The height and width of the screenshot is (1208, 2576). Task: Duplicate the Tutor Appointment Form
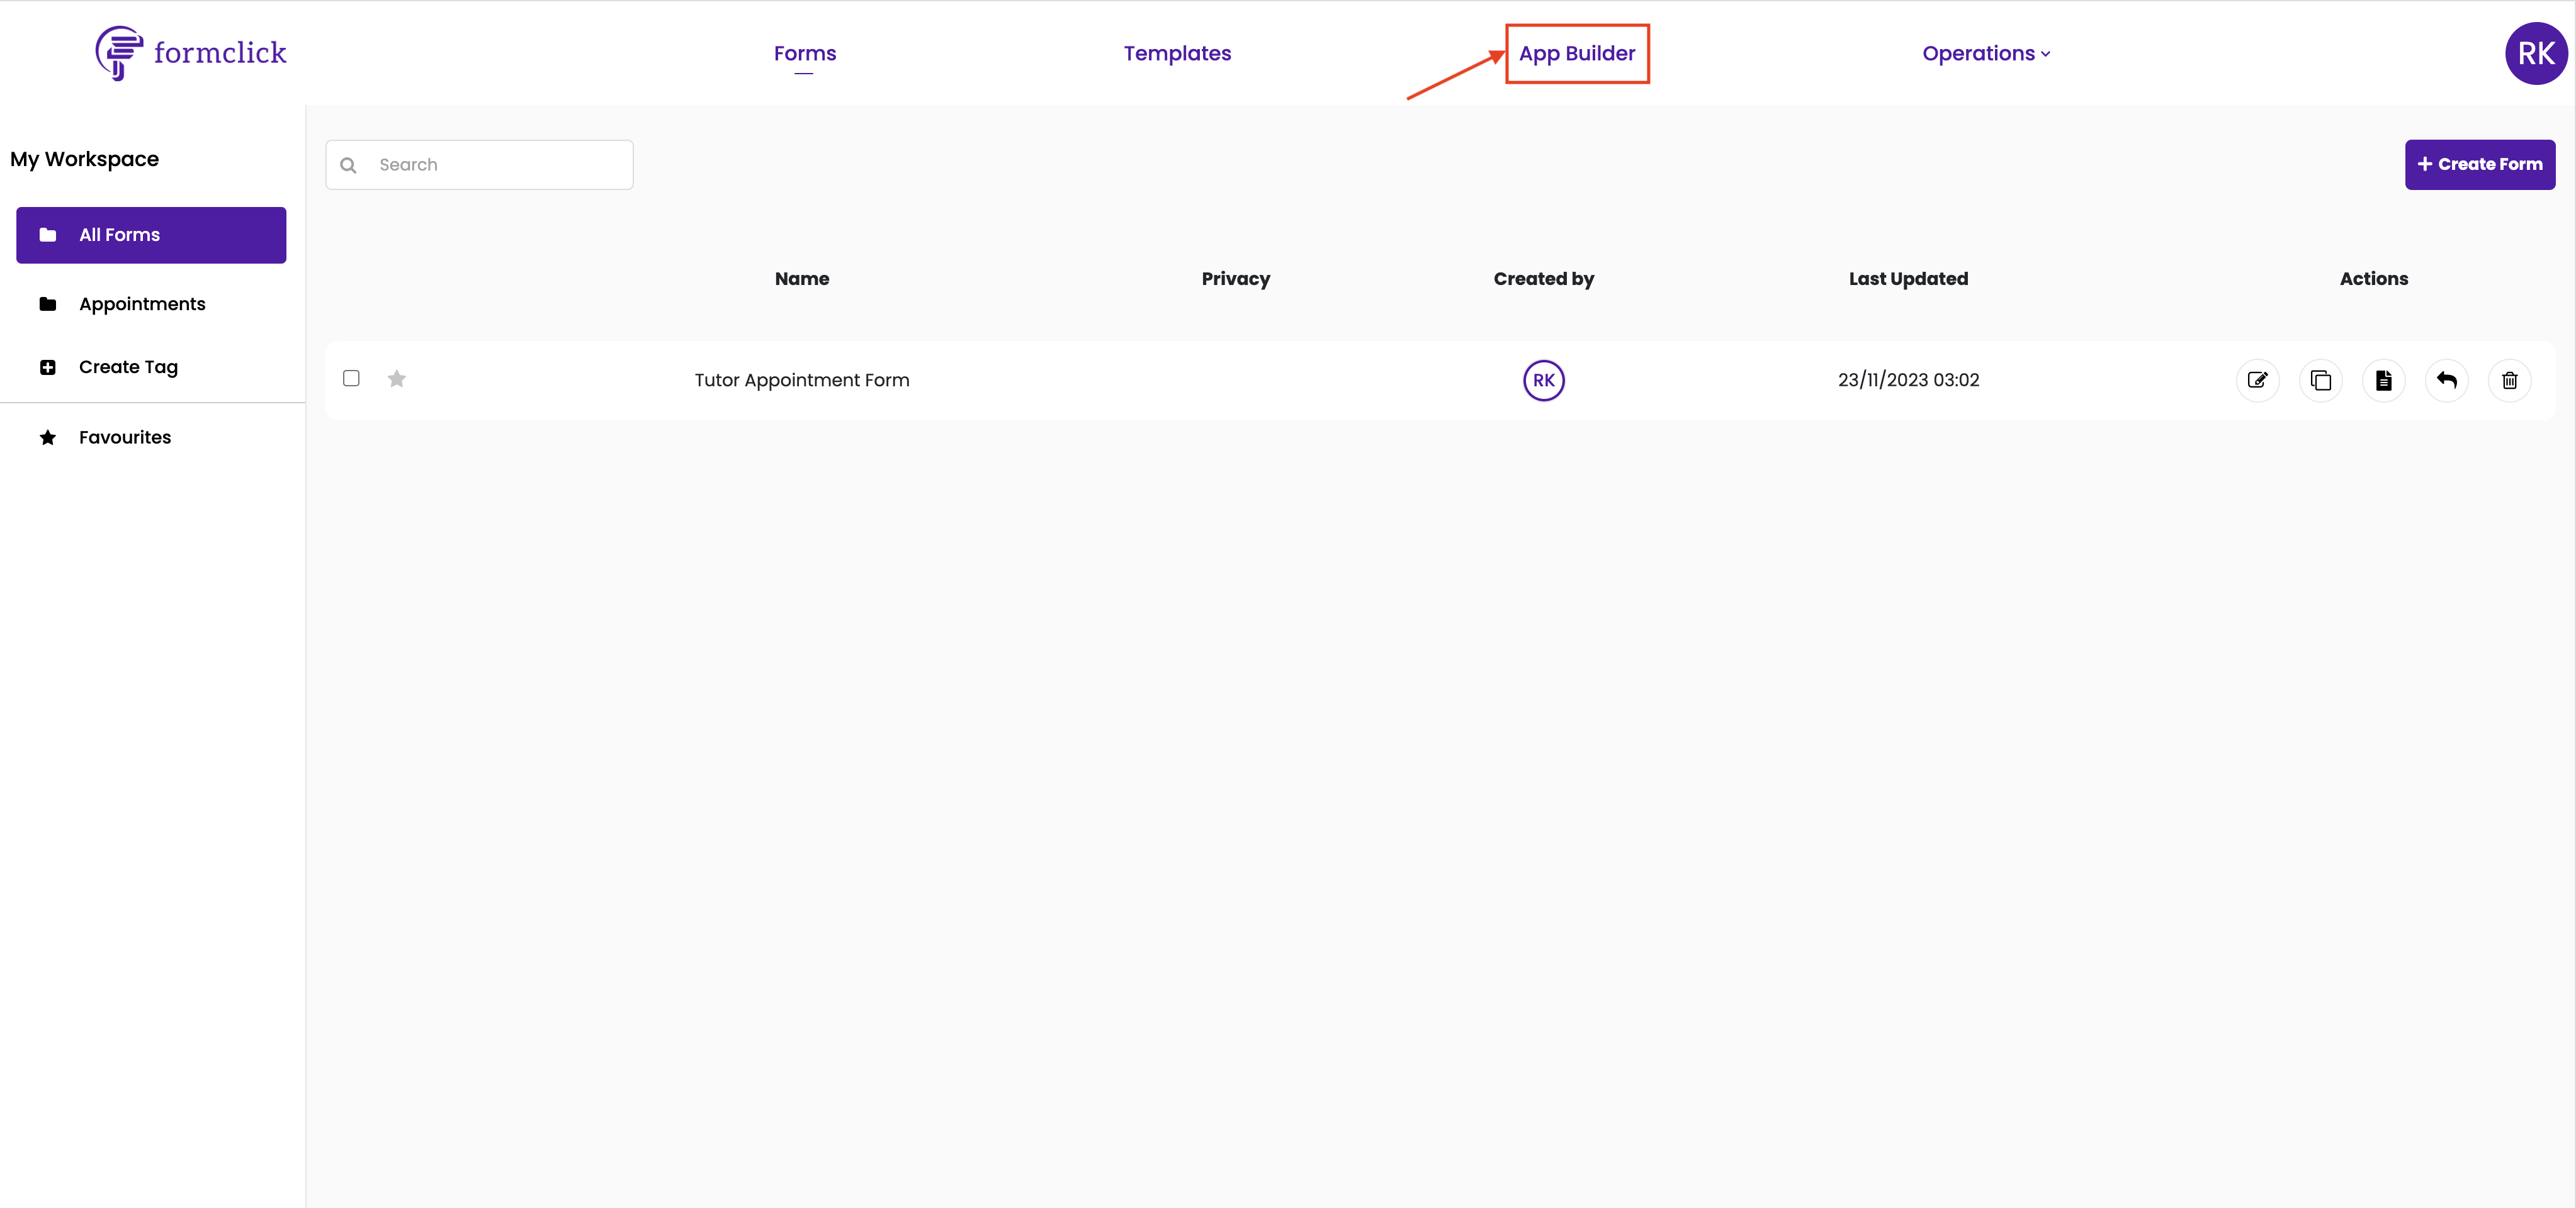point(2320,379)
